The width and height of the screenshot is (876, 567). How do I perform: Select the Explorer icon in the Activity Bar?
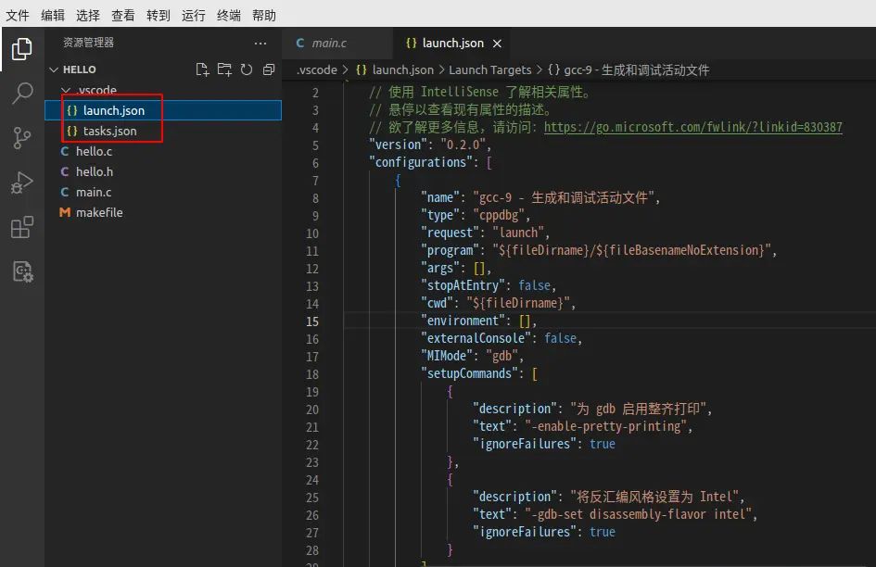pyautogui.click(x=22, y=48)
